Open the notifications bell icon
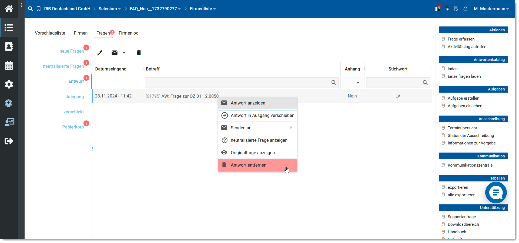519x243 pixels. [465, 9]
